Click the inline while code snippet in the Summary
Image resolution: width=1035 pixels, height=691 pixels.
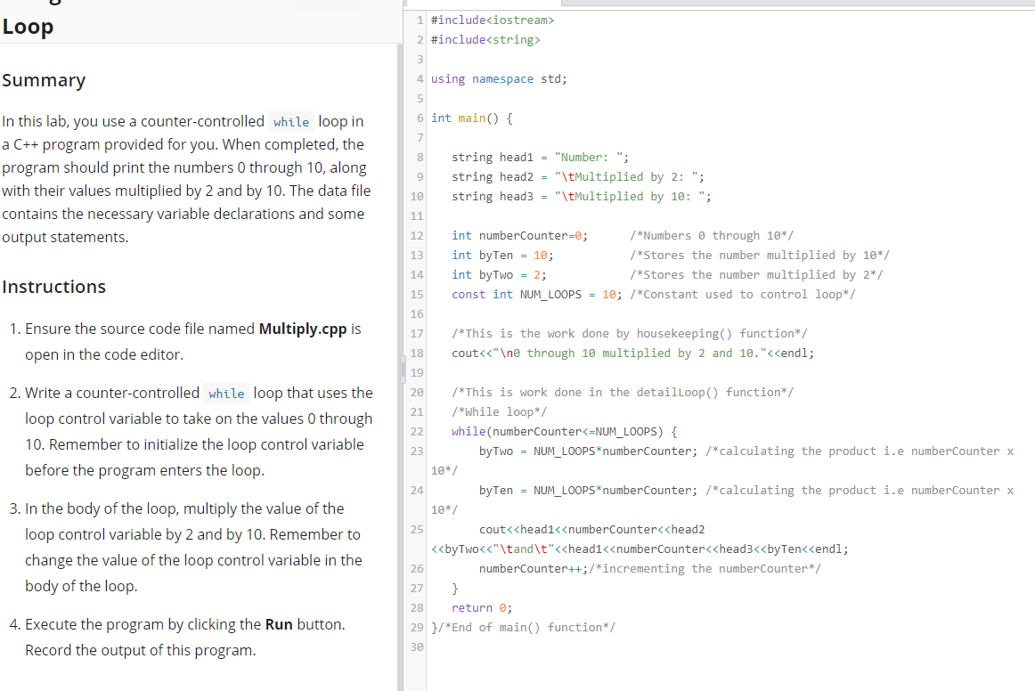pos(291,121)
